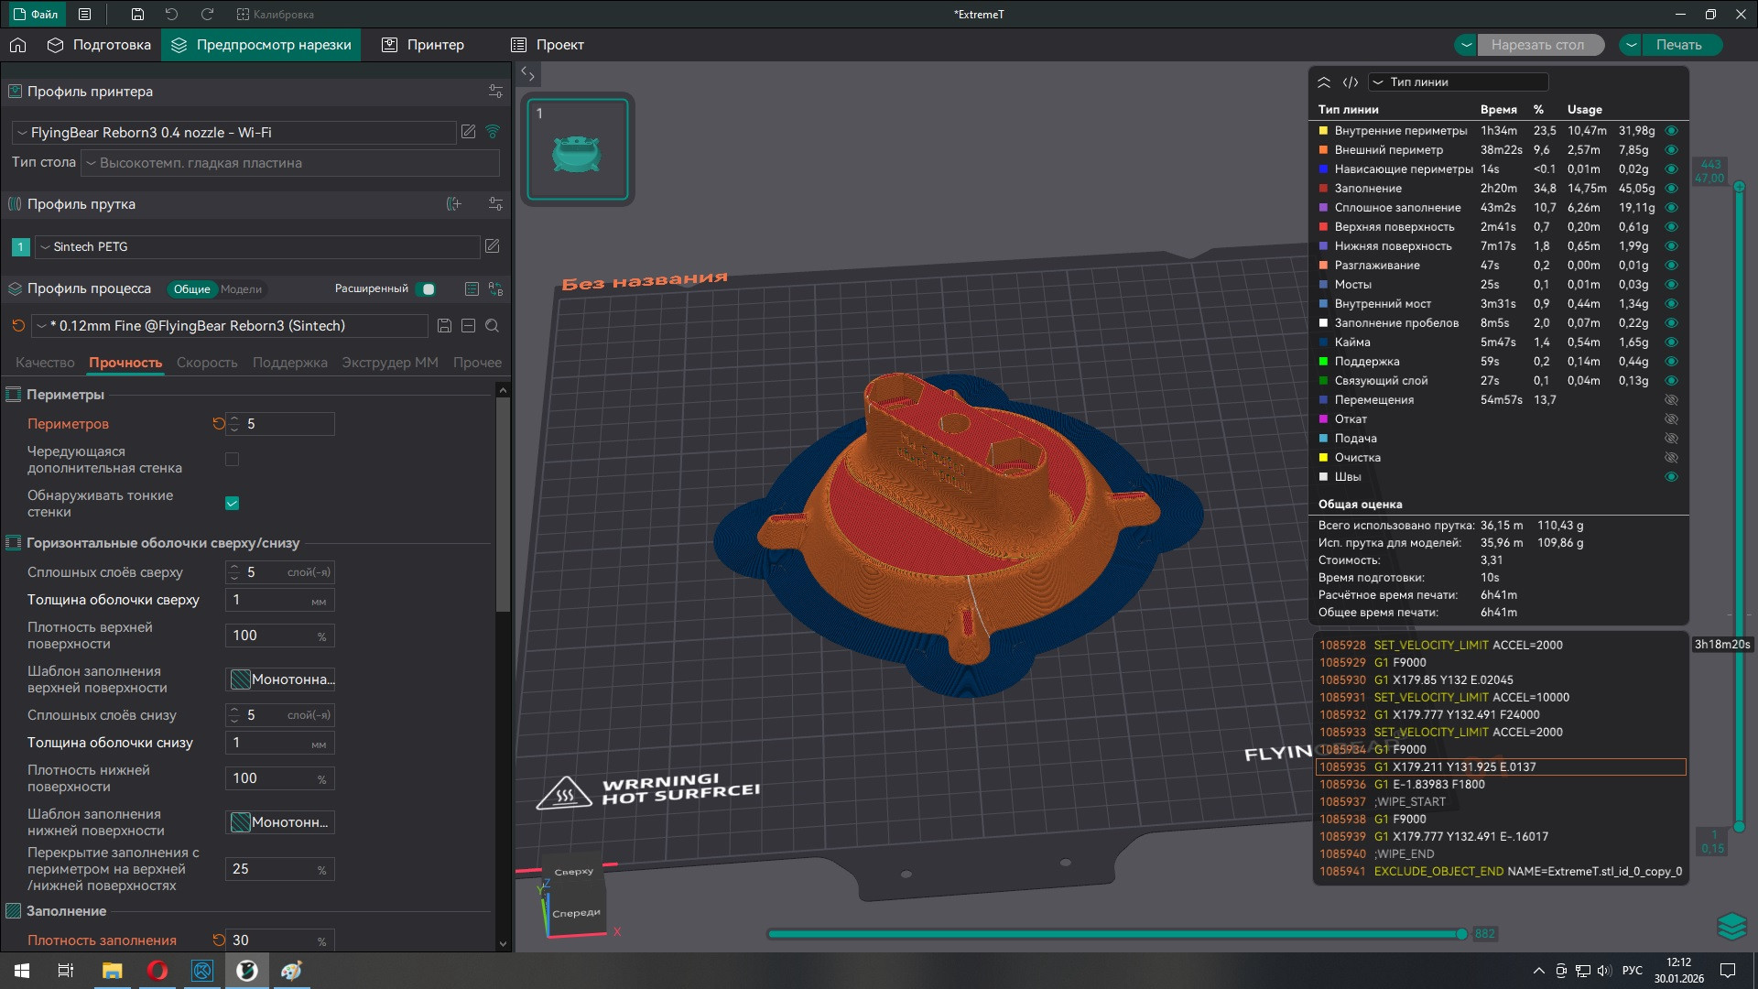1758x989 pixels.
Task: Open layers view icon at bottom right
Action: tap(1731, 927)
